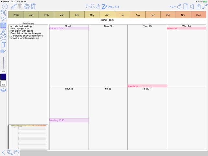Image resolution: width=208 pixels, height=156 pixels.
Task: Switch to the Aug month tab
Action: pos(137,15)
